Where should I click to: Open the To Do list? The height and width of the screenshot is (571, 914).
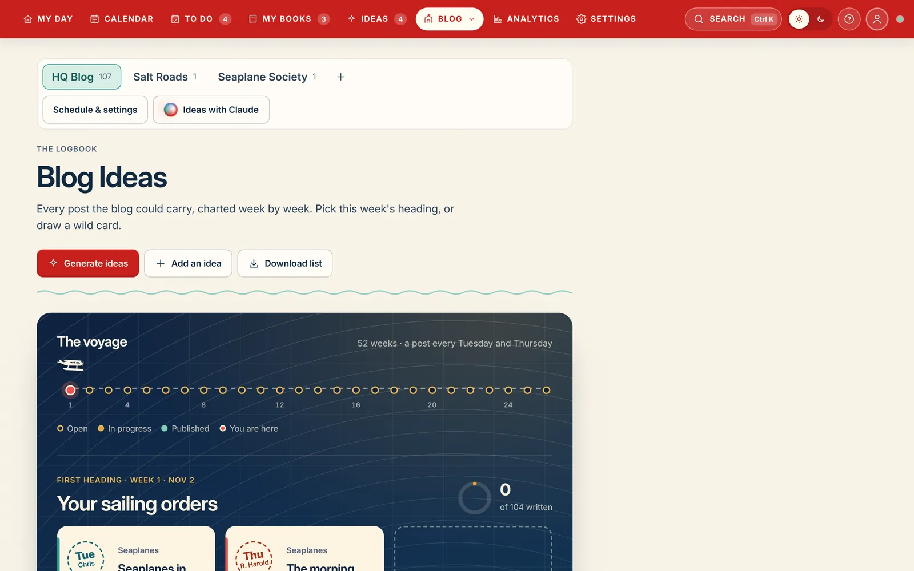[201, 19]
